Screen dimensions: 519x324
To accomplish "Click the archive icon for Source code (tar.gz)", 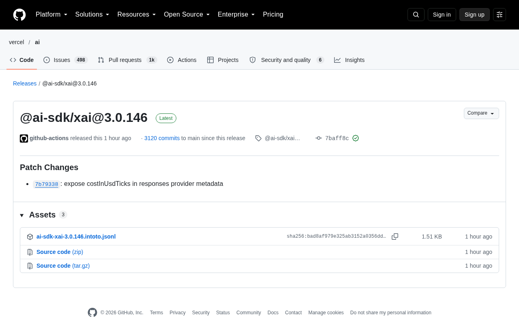I will [30, 266].
